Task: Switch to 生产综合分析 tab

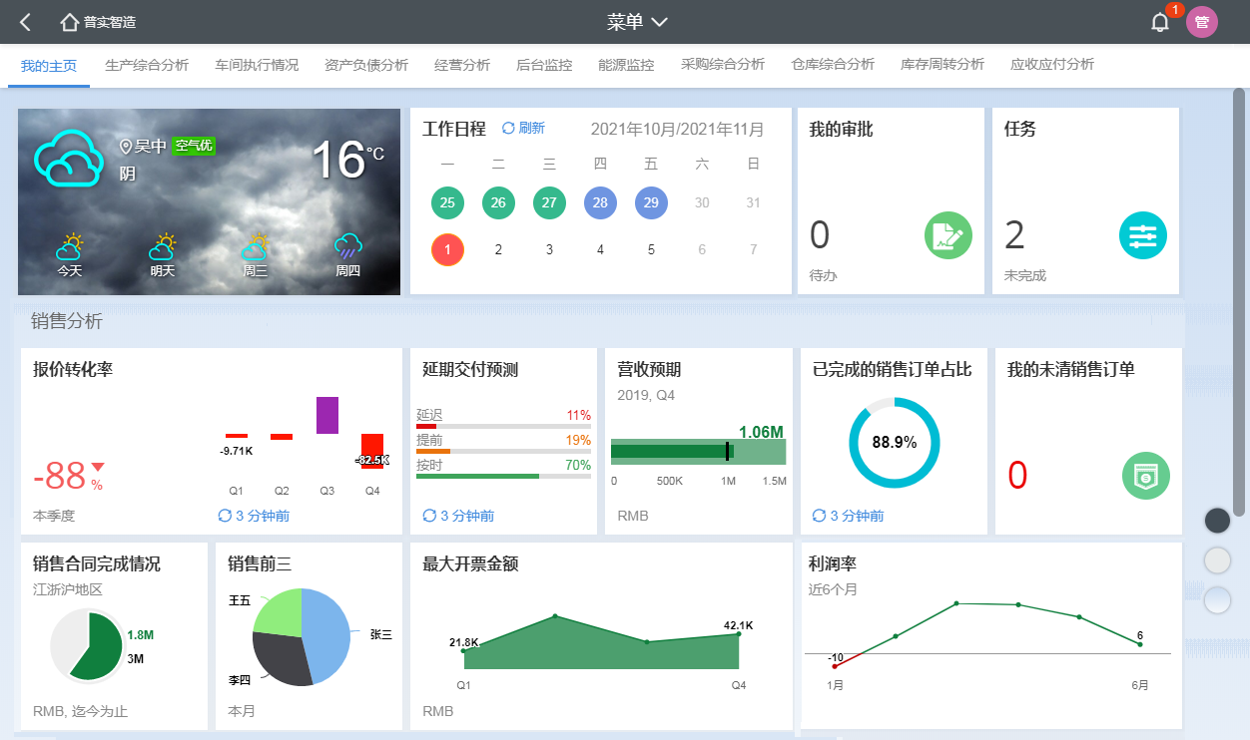Action: (147, 65)
